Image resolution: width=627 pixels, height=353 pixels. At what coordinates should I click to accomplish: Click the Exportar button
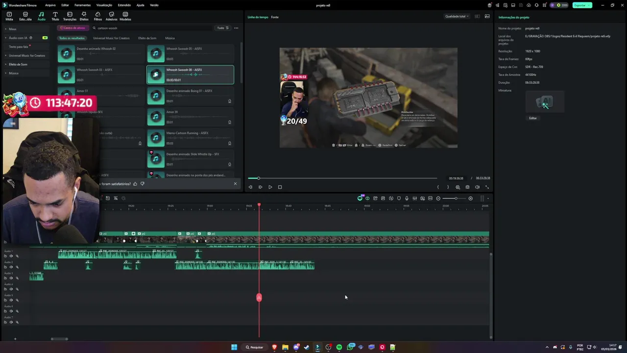pos(582,5)
